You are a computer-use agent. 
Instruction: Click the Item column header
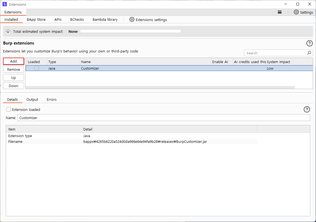[44, 129]
